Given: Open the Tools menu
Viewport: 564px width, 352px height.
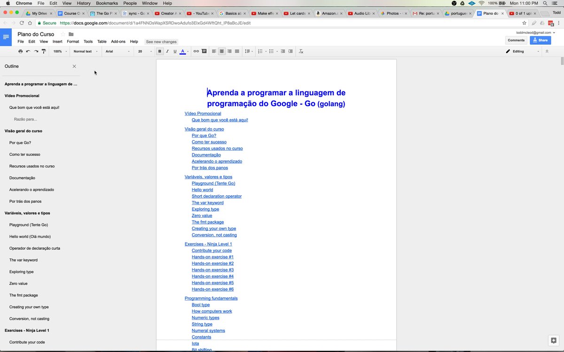Looking at the screenshot, I should tap(88, 42).
